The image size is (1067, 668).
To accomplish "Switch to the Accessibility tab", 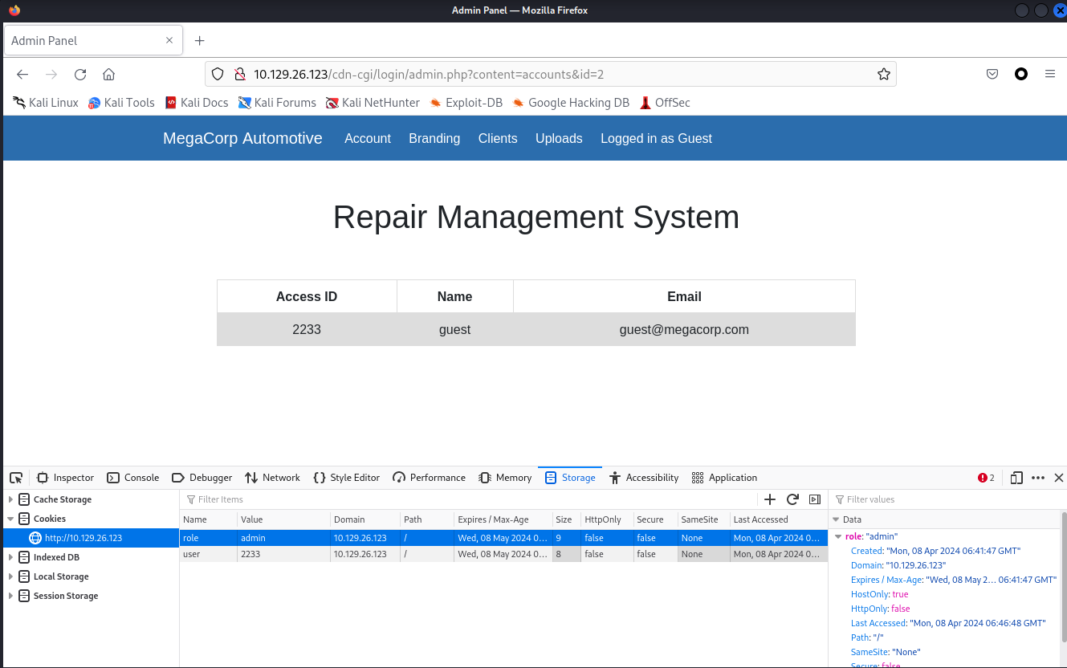I will coord(644,478).
